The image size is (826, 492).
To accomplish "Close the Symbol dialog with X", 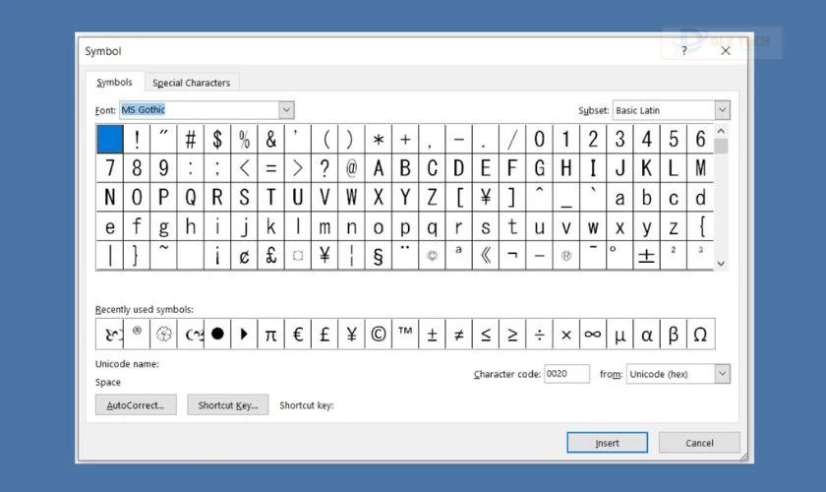I will [726, 50].
